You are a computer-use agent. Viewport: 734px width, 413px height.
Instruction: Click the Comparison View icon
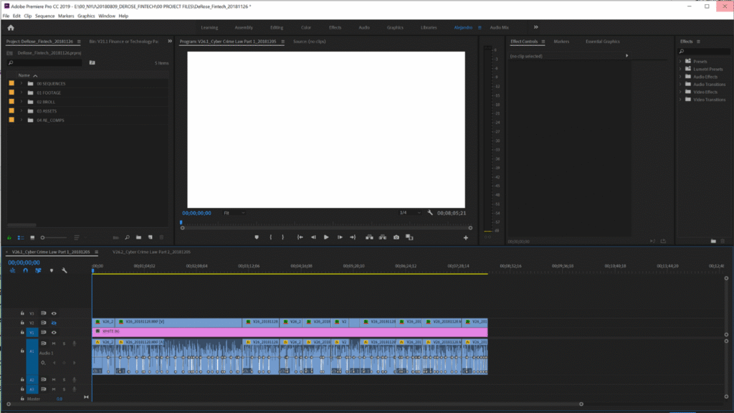point(409,237)
